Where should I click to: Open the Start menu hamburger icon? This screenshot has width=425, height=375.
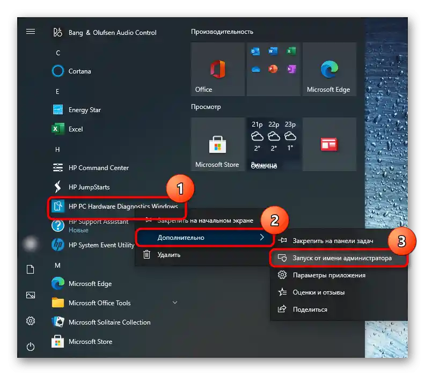coord(31,32)
